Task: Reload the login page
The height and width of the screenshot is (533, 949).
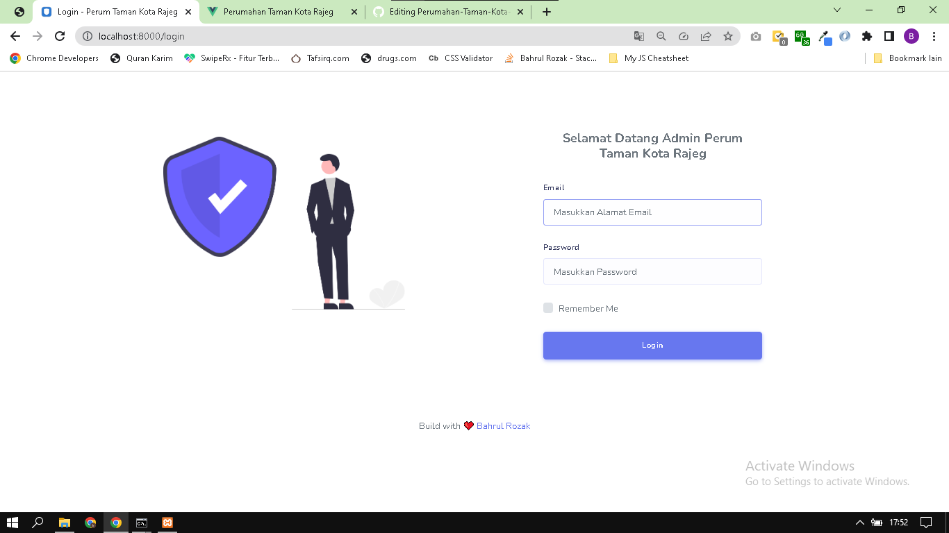Action: click(60, 36)
